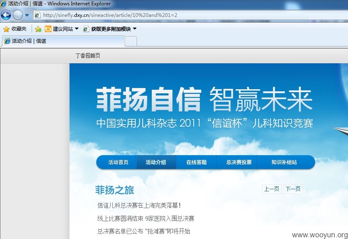Click the 菲扬之旅 section heading

pyautogui.click(x=114, y=190)
